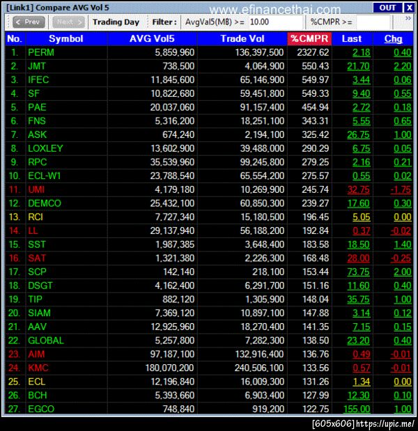Click PAE's trade volume 91,157,400
418x431 pixels.
coord(262,107)
